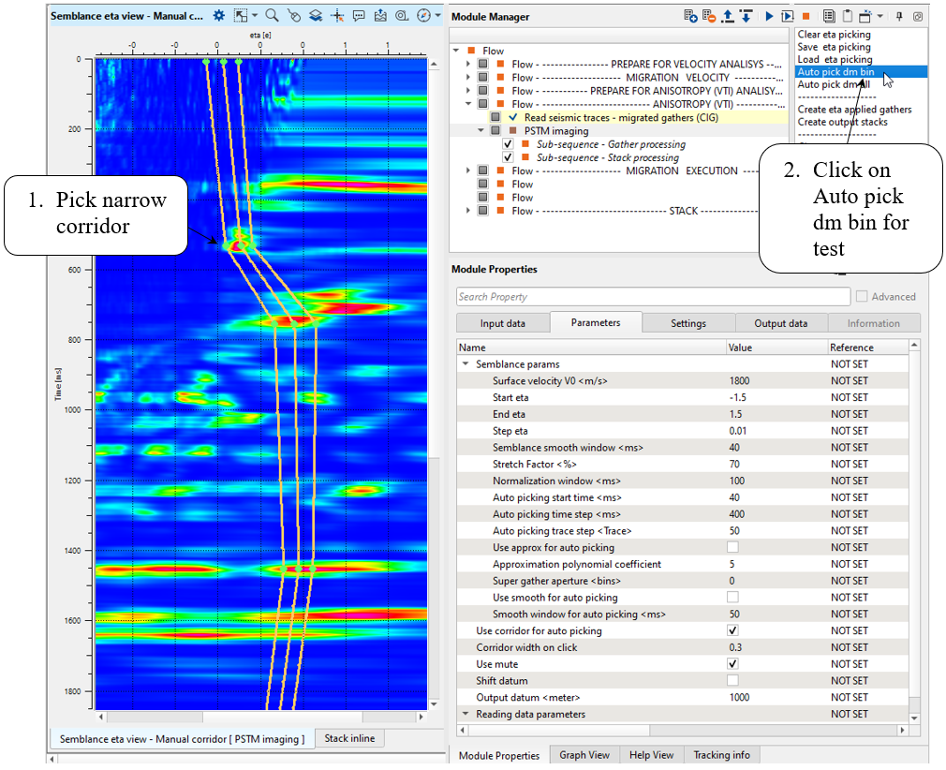Stop execution with orange square icon
Image resolution: width=946 pixels, height=770 pixels.
pyautogui.click(x=806, y=16)
